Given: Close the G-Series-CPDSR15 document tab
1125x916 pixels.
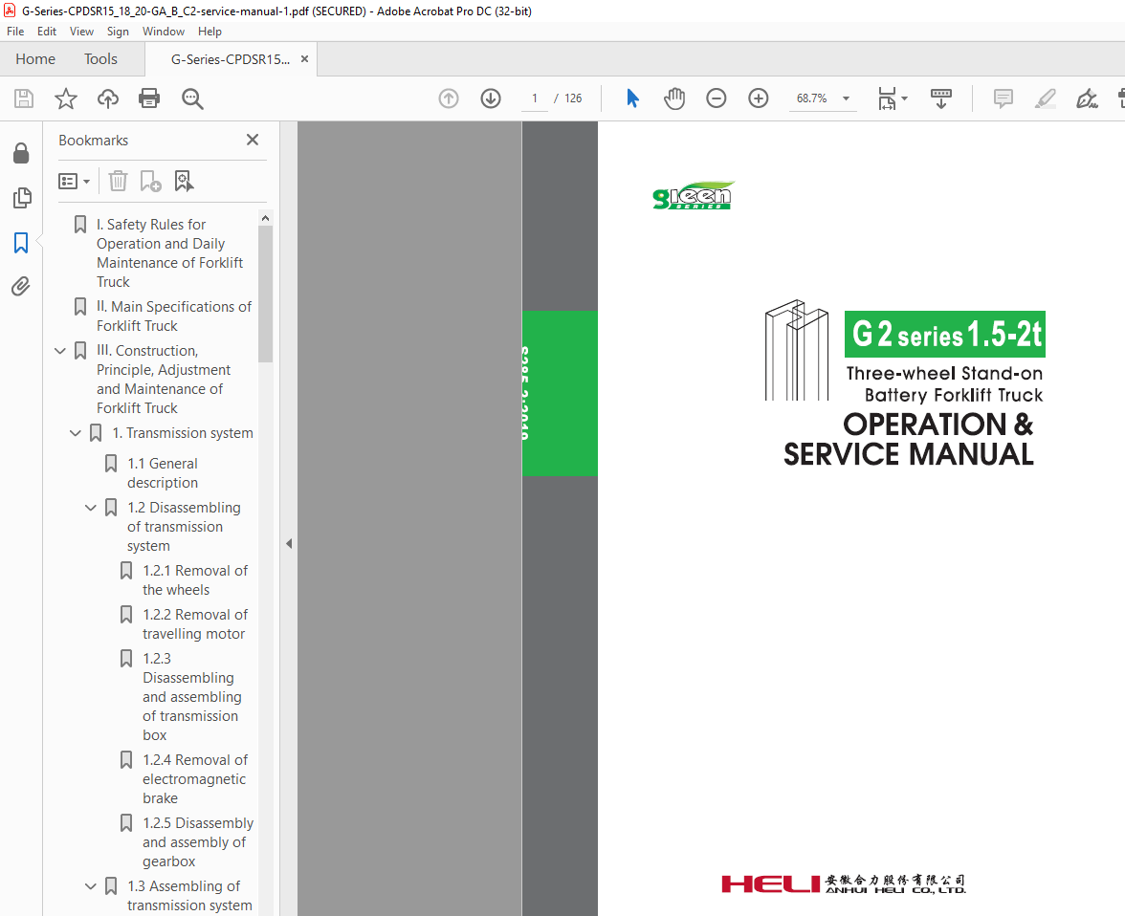Looking at the screenshot, I should (304, 59).
